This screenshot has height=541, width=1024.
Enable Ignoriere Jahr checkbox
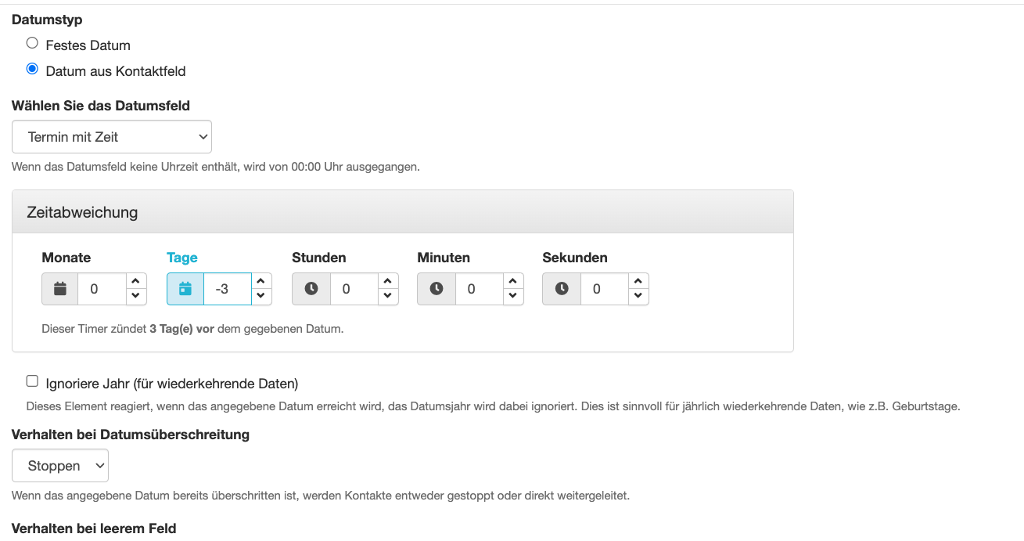pos(32,381)
